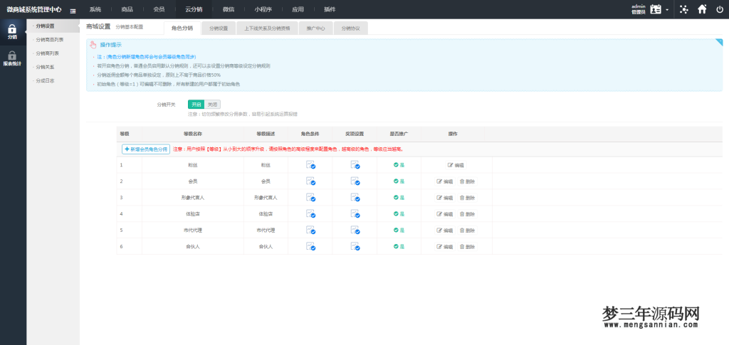Click the sidebar collapse icon beside title
Image resolution: width=729 pixels, height=345 pixels.
(73, 10)
